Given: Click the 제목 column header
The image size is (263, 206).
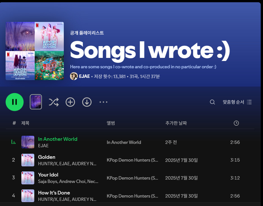Looking at the screenshot, I should (25, 123).
